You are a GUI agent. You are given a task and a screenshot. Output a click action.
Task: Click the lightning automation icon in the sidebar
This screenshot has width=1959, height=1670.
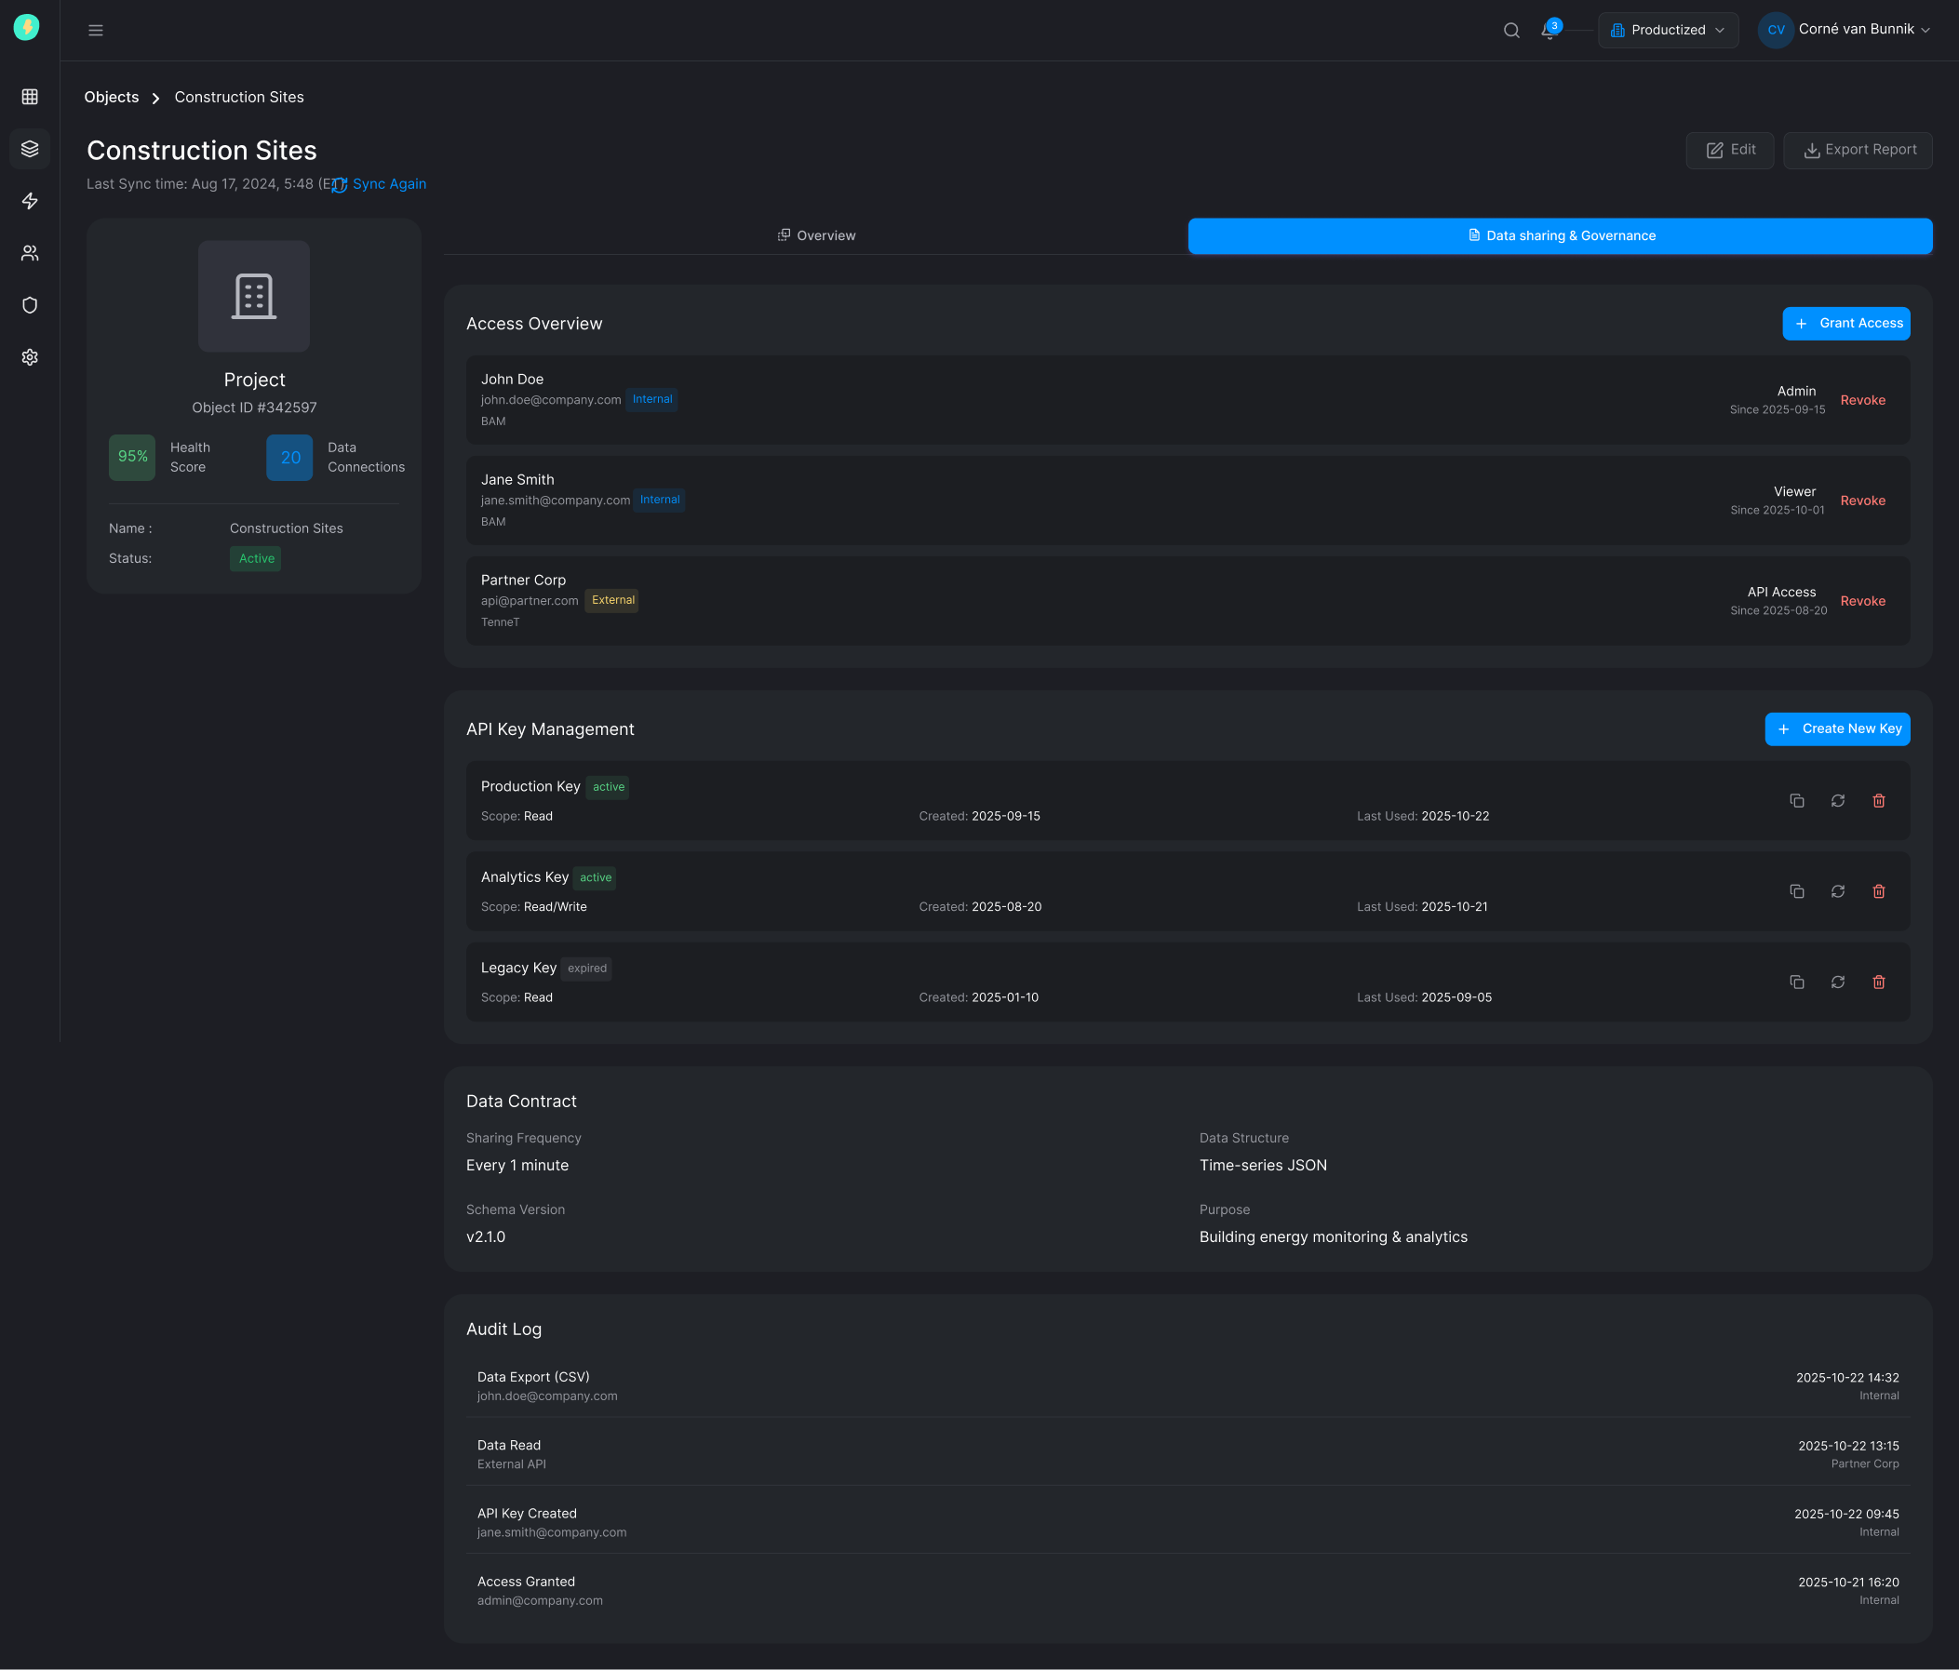(29, 200)
